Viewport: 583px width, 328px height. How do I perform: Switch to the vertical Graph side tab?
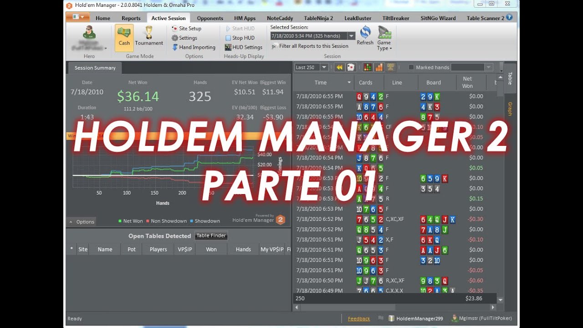click(x=510, y=109)
